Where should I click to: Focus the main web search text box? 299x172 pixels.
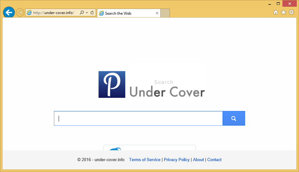click(138, 119)
